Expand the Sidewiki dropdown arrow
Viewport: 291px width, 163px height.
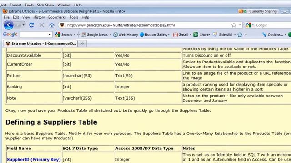(x=235, y=34)
